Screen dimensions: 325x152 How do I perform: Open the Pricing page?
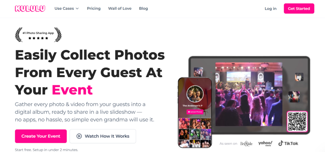[94, 9]
